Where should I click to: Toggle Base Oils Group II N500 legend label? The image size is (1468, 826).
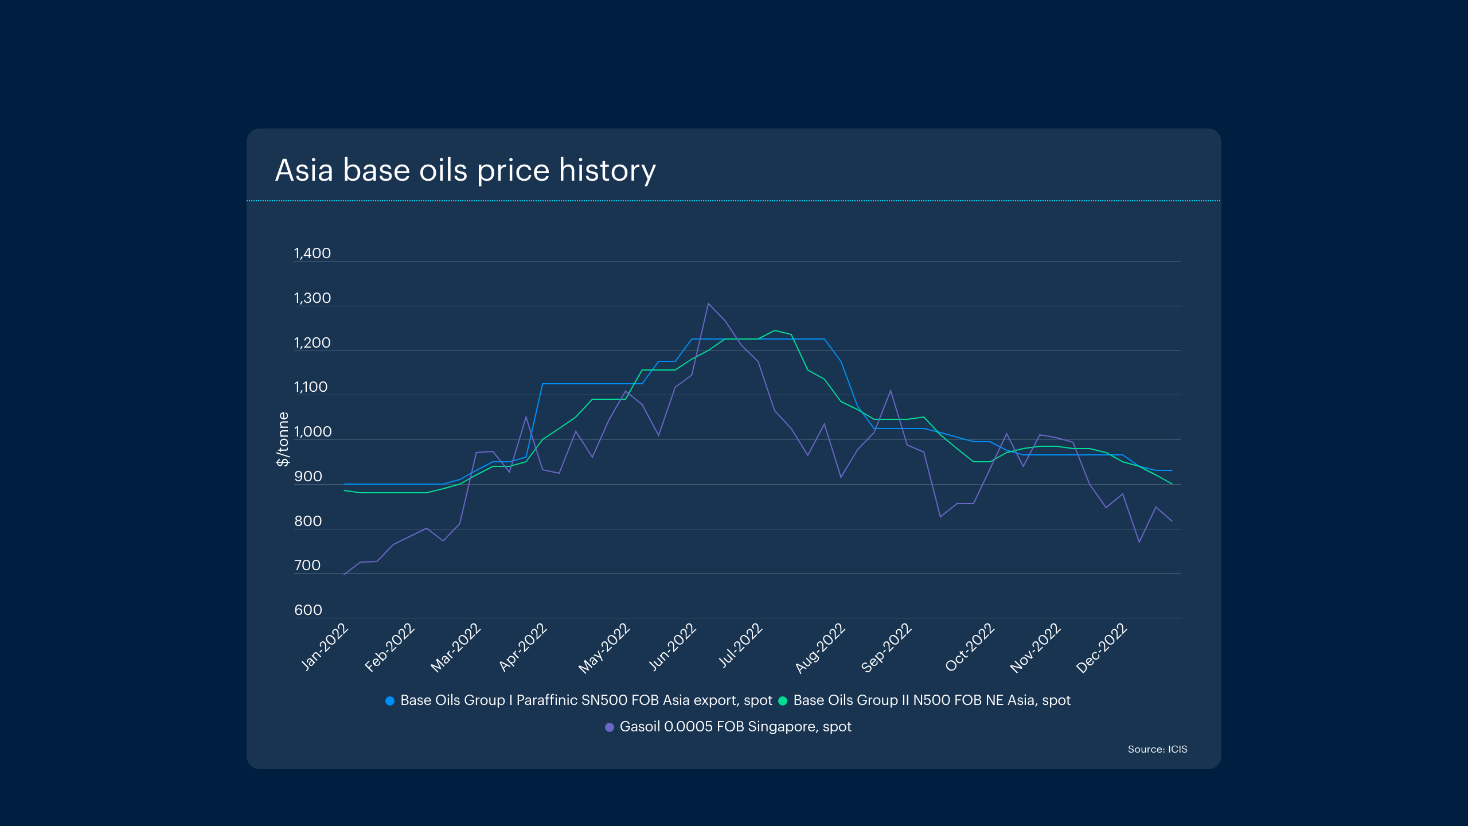pyautogui.click(x=931, y=700)
